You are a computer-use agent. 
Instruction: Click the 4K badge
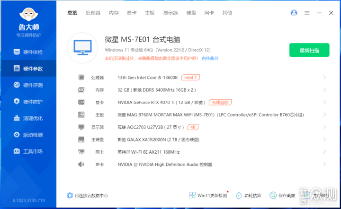[193, 127]
